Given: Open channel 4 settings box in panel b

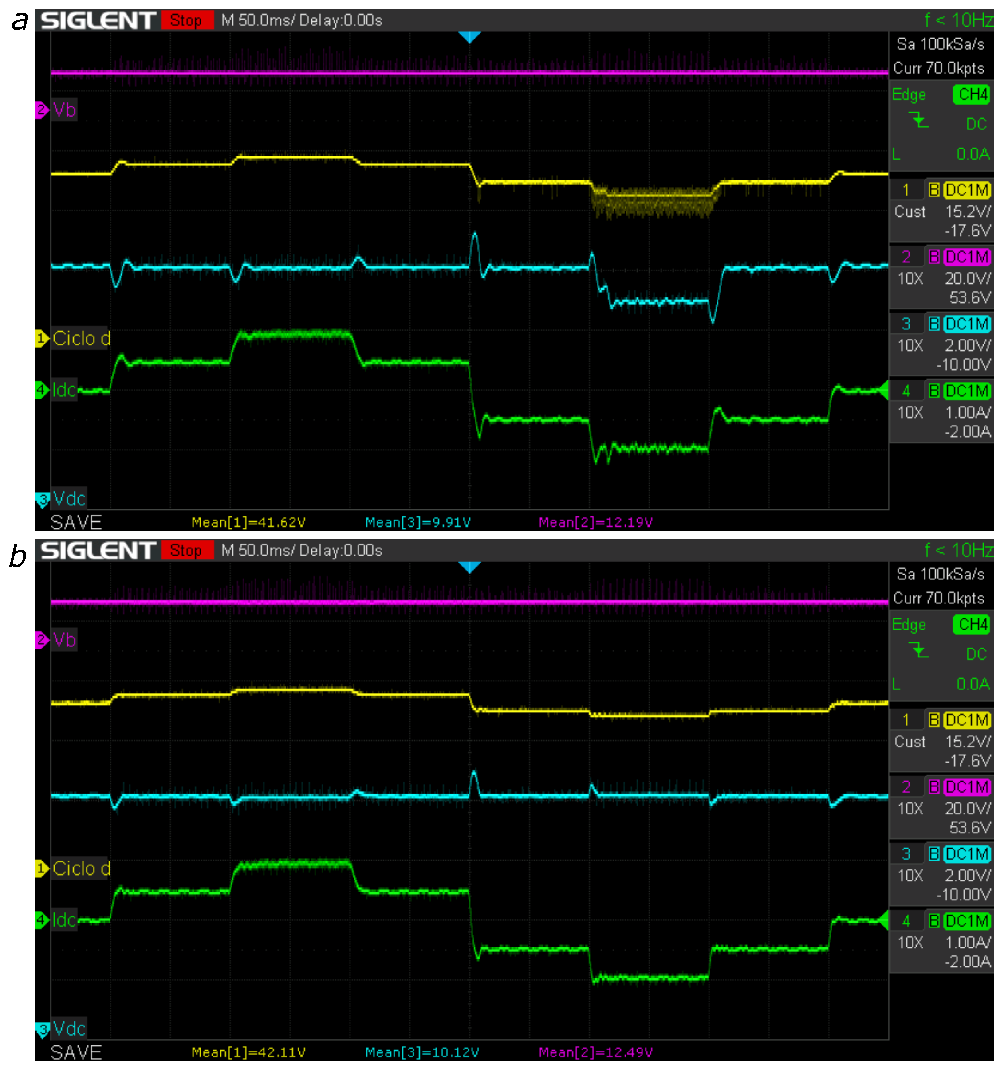Looking at the screenshot, I should pos(941,942).
